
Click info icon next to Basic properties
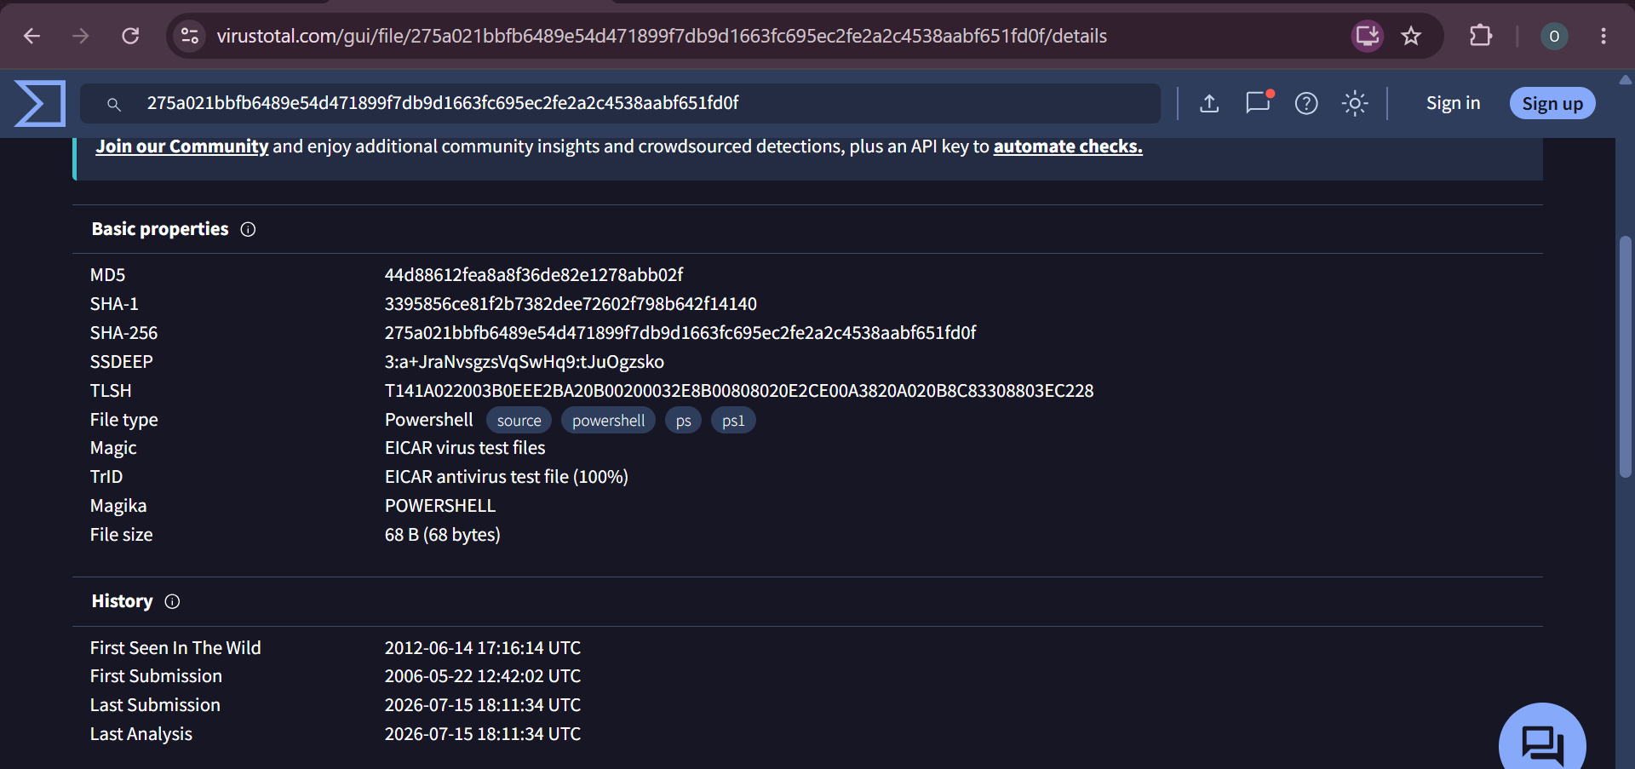click(248, 229)
